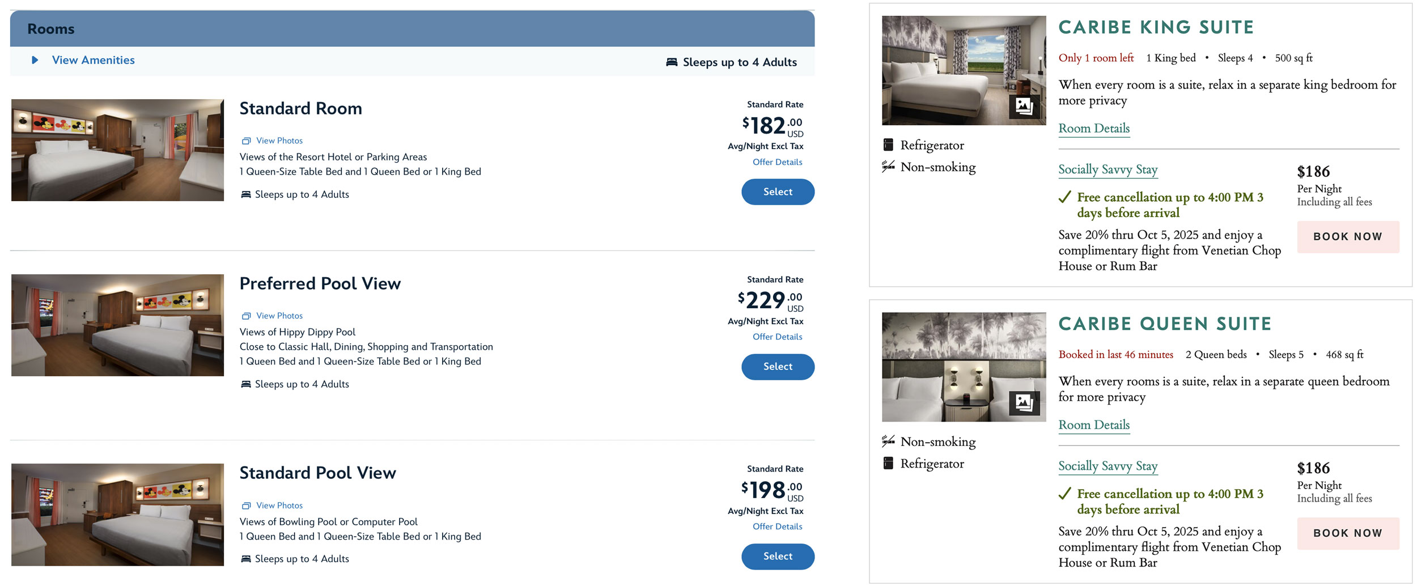
Task: Click the View Photos icon for Standard Pool View
Action: 246,506
